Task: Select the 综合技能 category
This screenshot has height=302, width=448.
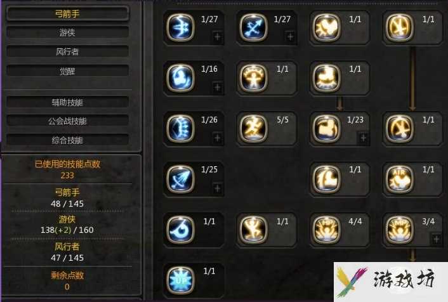Action: coord(67,140)
